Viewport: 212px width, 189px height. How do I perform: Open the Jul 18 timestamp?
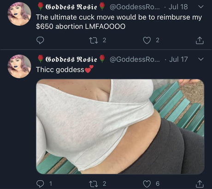178,7
